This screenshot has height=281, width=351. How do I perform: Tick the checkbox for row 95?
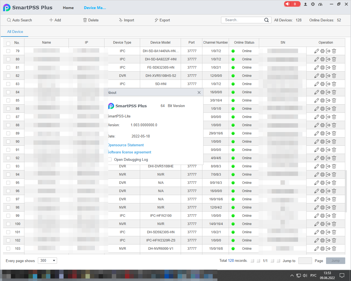tap(8, 183)
